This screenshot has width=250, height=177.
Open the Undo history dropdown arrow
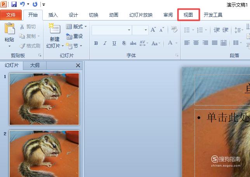[28, 4]
